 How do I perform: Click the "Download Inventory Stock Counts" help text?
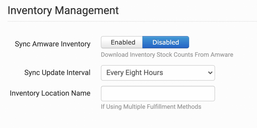(167, 55)
